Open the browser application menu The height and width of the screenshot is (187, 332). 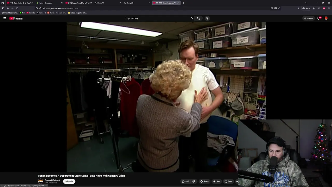click(329, 8)
